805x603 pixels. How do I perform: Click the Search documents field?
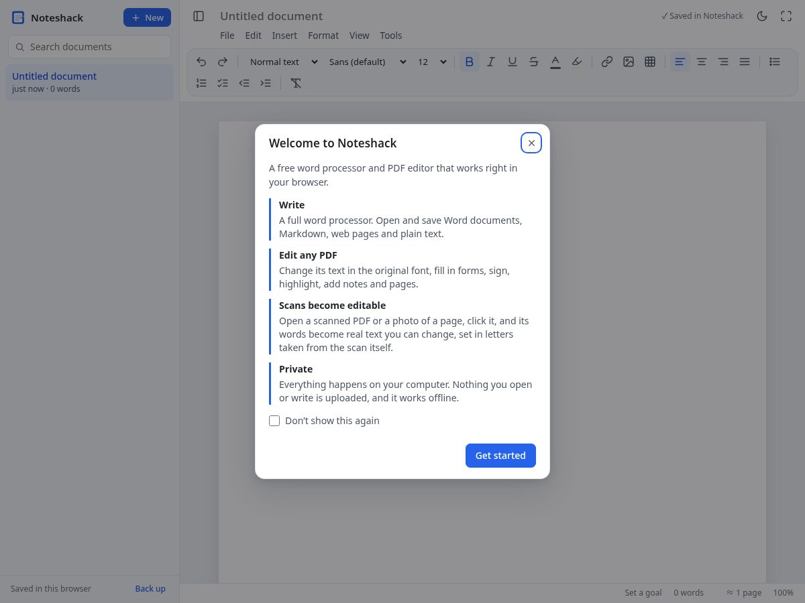[x=89, y=47]
